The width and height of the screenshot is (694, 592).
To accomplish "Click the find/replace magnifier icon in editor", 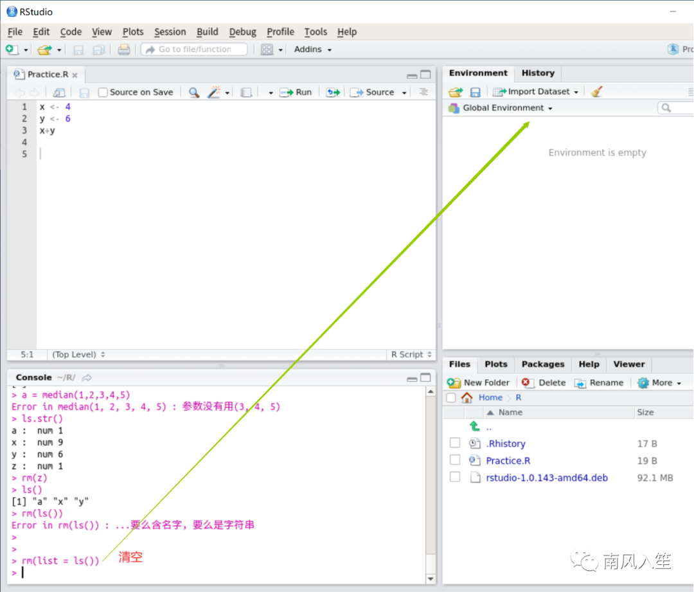I will tap(193, 93).
